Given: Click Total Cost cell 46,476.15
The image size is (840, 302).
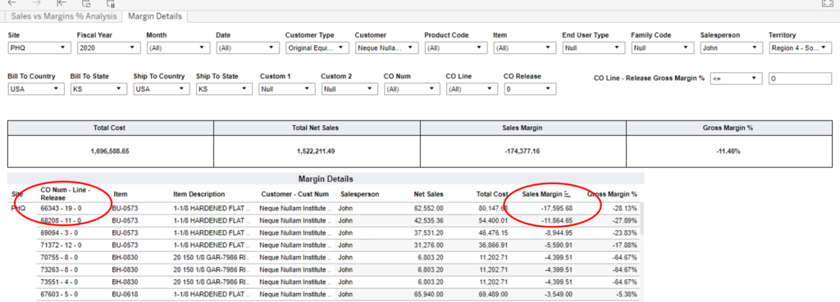Looking at the screenshot, I should pyautogui.click(x=494, y=232).
